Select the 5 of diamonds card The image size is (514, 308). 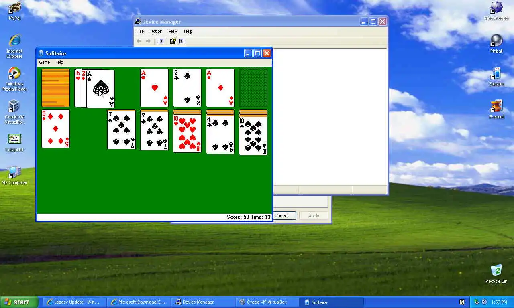click(x=55, y=129)
